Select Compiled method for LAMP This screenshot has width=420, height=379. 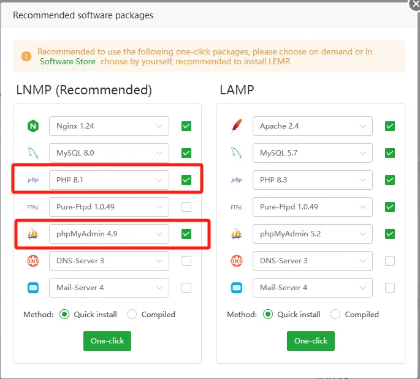point(335,314)
